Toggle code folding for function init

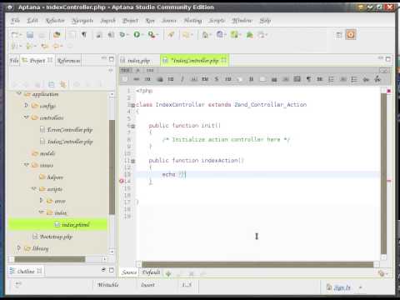click(x=133, y=126)
